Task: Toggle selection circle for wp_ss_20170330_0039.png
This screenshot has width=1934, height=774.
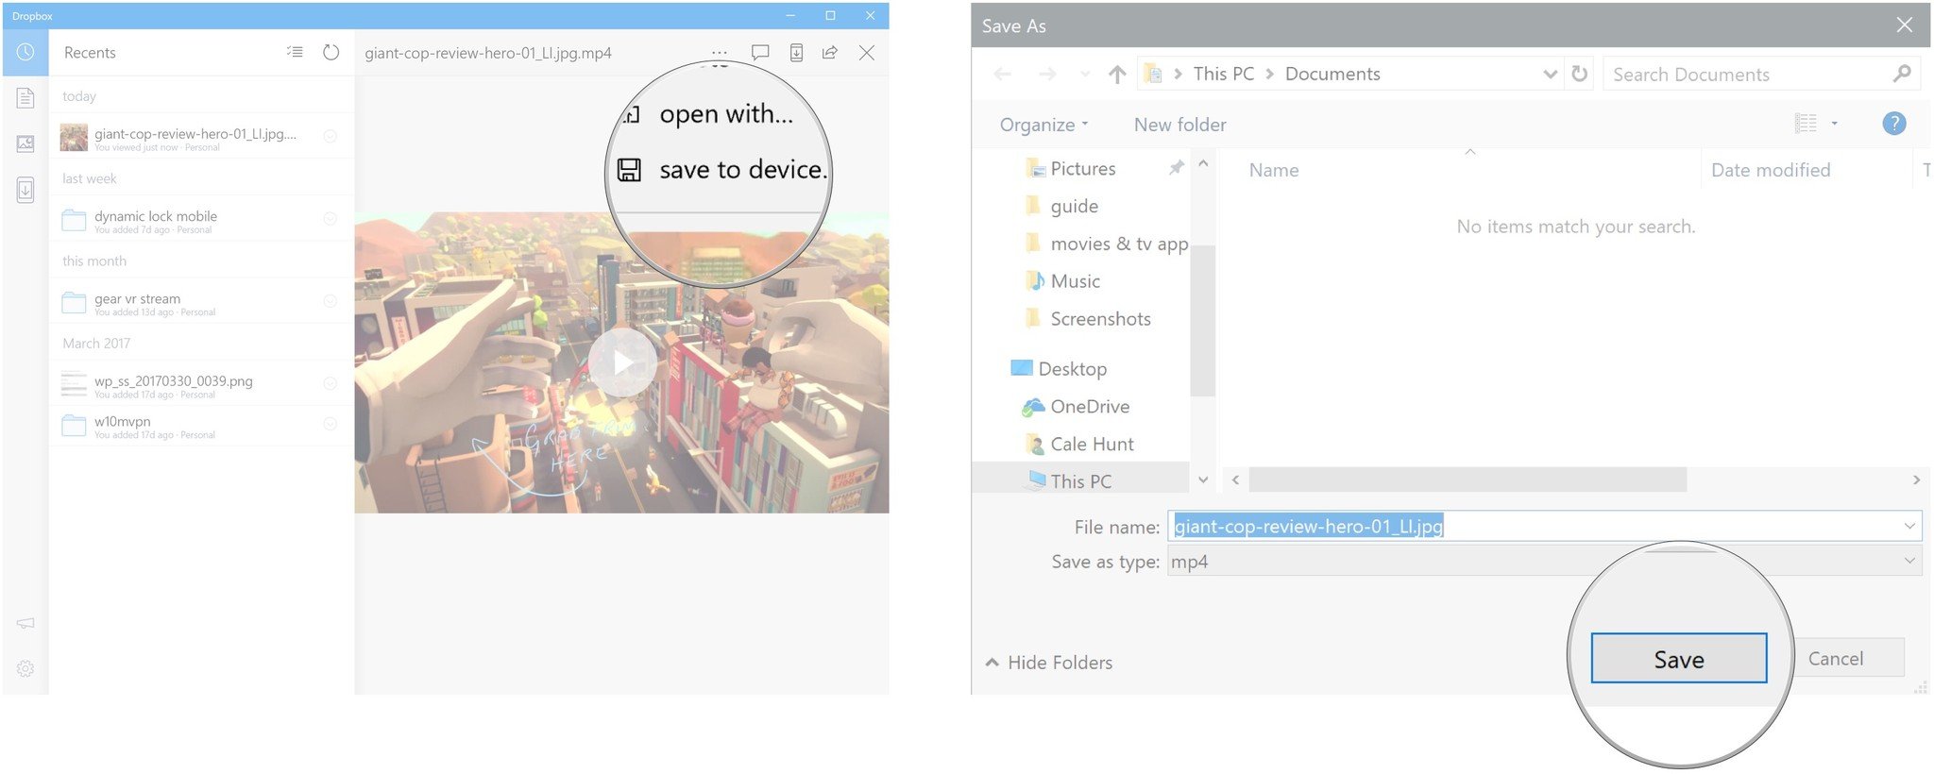Action: [331, 383]
